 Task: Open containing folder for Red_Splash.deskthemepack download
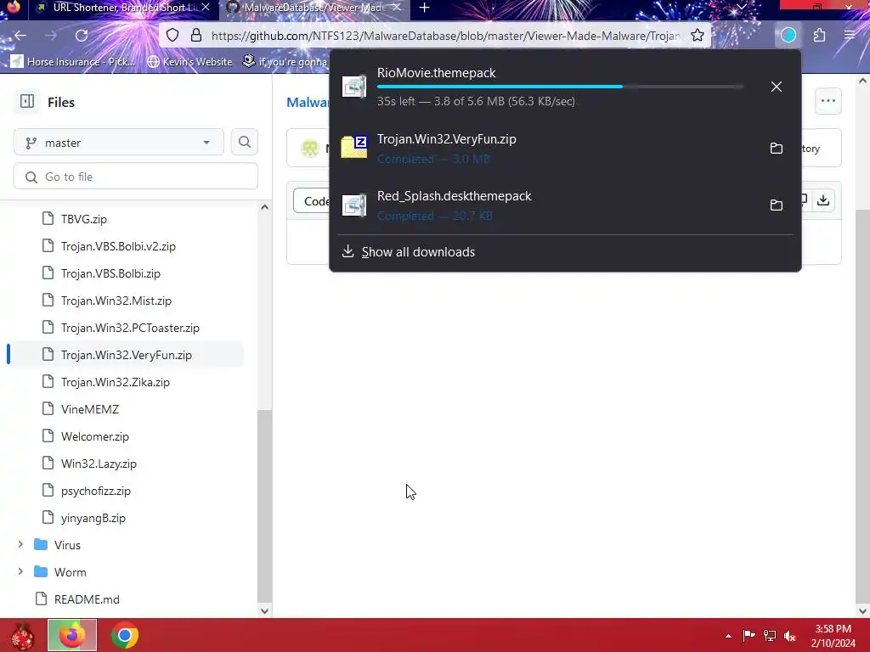point(777,205)
